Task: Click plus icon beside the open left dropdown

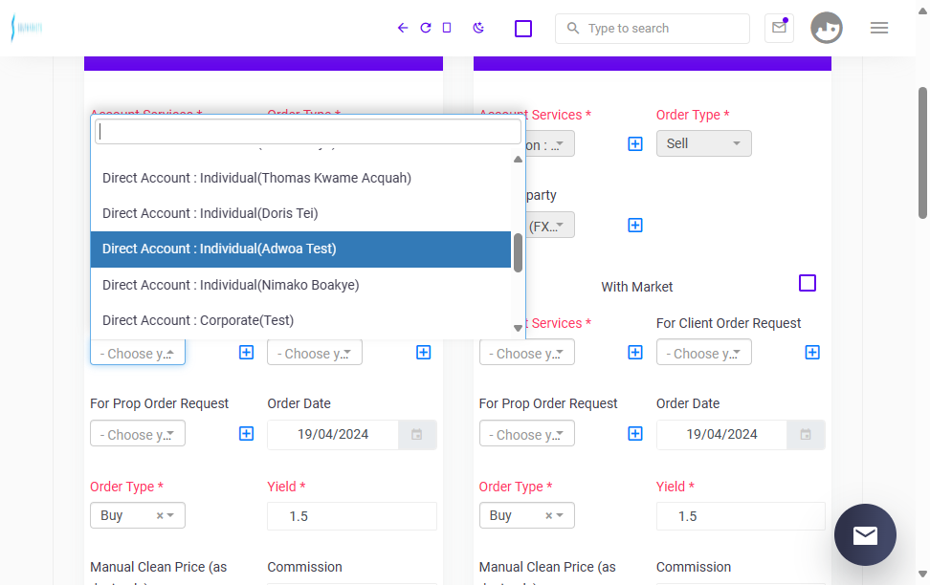Action: 246,353
